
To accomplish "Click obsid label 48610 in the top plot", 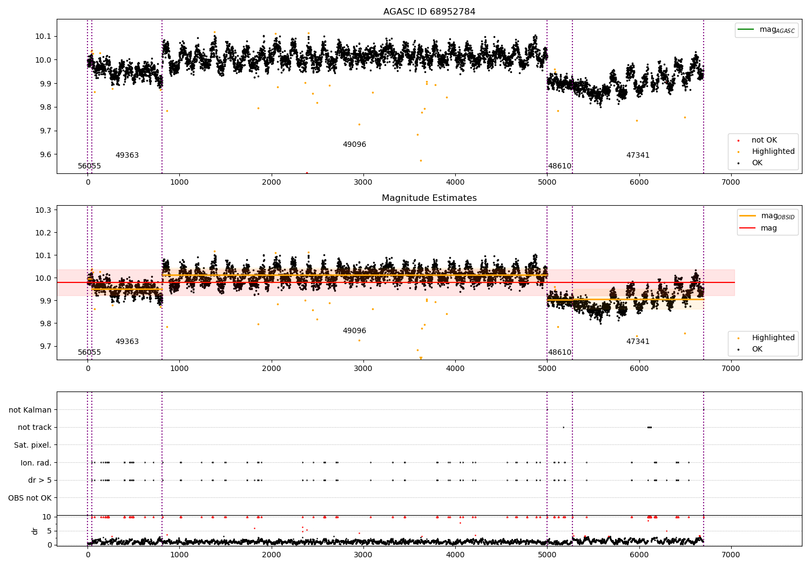I will click(560, 166).
